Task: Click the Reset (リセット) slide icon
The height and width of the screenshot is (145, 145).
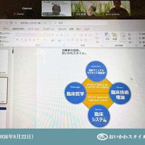Action: pyautogui.click(x=4, y=37)
